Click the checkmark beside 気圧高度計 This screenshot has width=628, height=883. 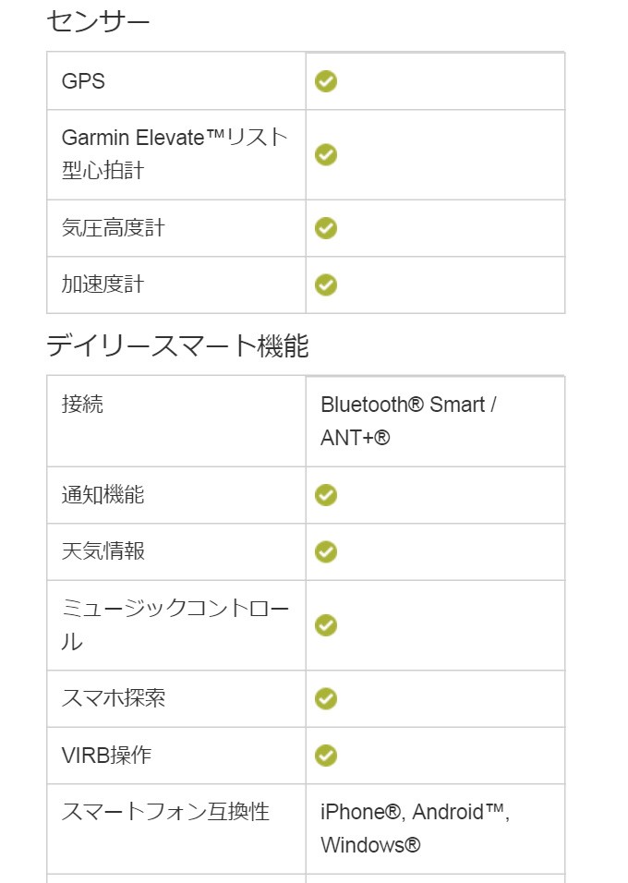coord(326,228)
